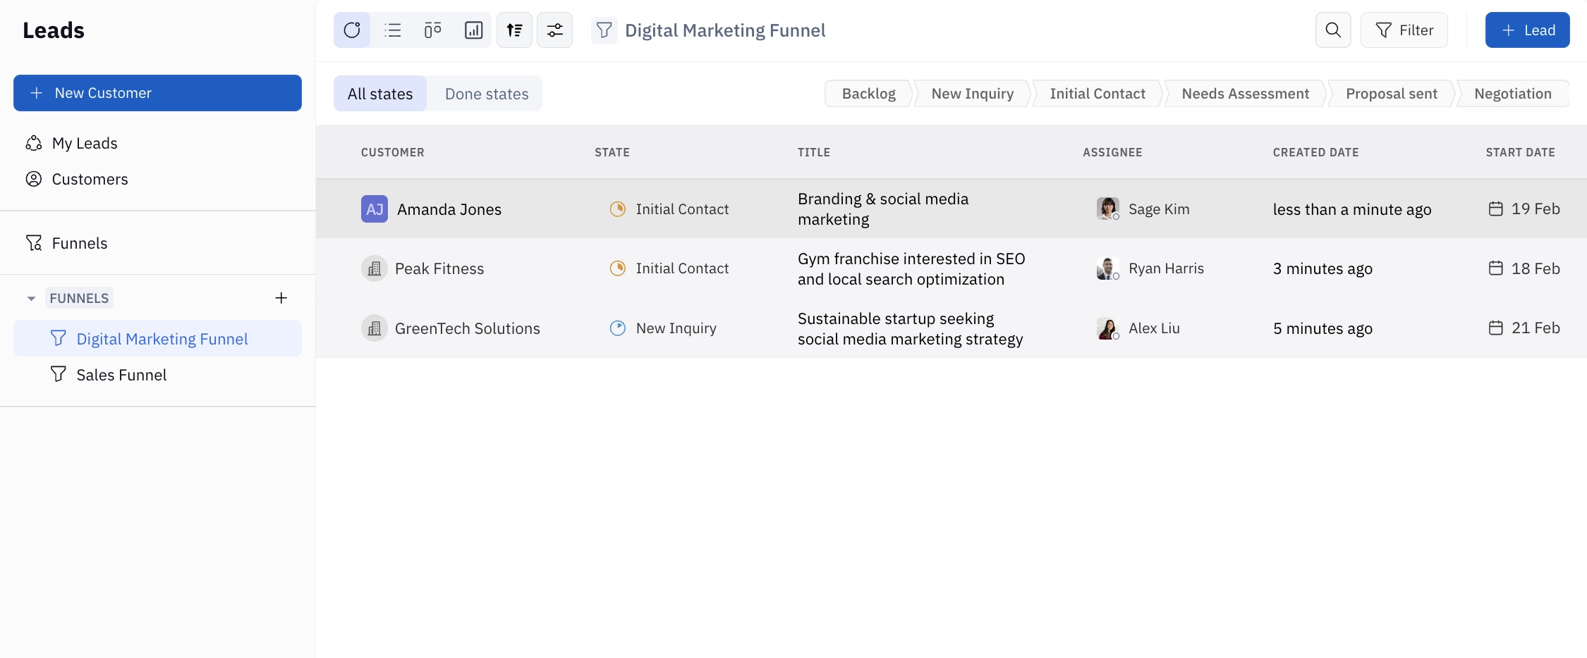
Task: Select the states view icon in the toolbar
Action: [352, 30]
